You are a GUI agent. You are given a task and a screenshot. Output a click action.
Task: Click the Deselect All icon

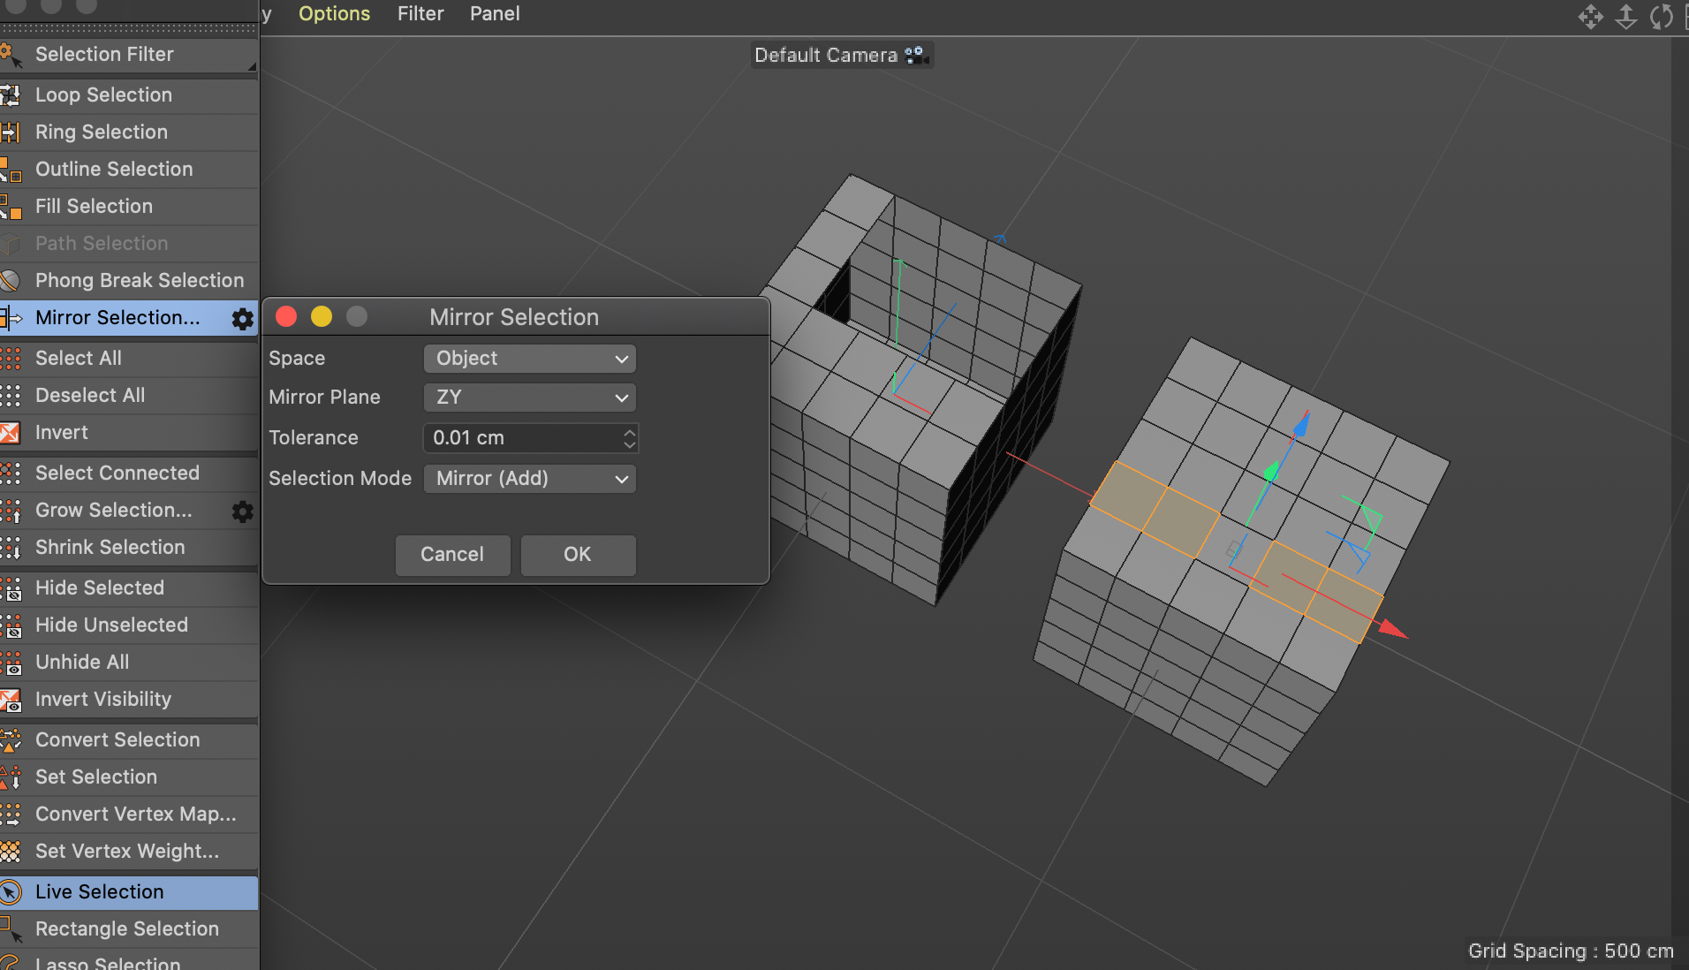(x=11, y=395)
